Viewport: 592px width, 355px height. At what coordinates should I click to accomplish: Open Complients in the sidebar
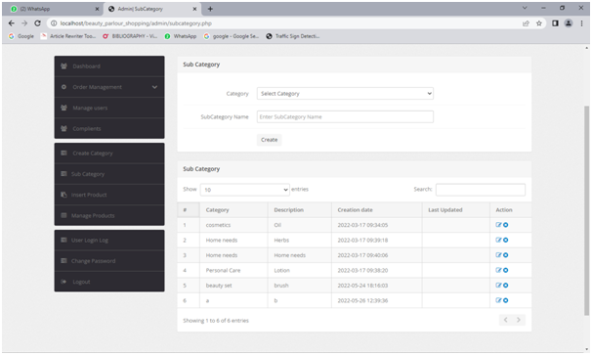click(109, 128)
